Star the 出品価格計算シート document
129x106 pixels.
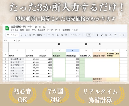click(36, 27)
